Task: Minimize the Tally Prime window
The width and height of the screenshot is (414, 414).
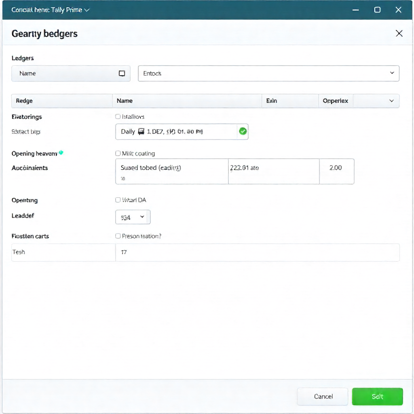Action: (356, 10)
